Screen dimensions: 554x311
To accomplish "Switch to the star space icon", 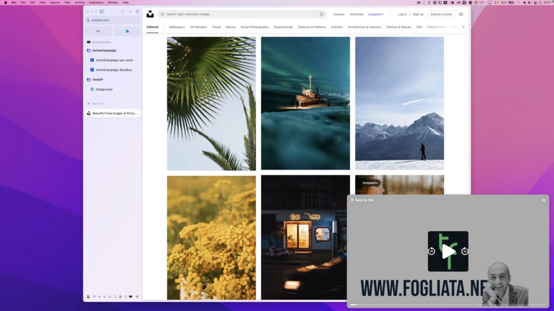I will (x=99, y=297).
